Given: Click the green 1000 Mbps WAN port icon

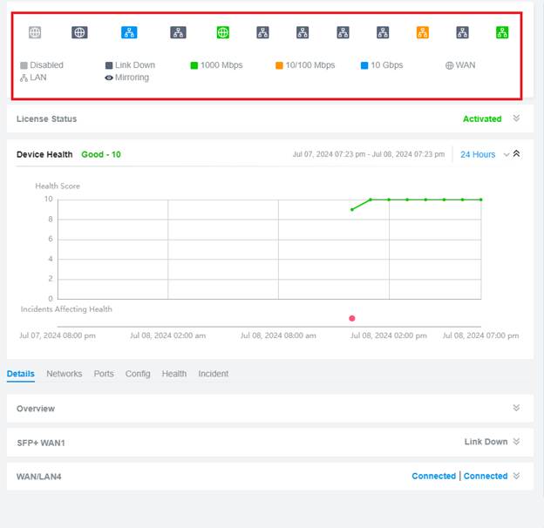Looking at the screenshot, I should (223, 32).
